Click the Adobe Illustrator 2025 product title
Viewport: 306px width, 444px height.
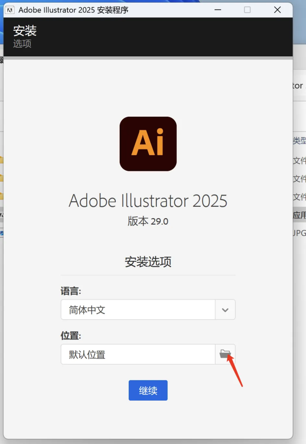pyautogui.click(x=148, y=201)
